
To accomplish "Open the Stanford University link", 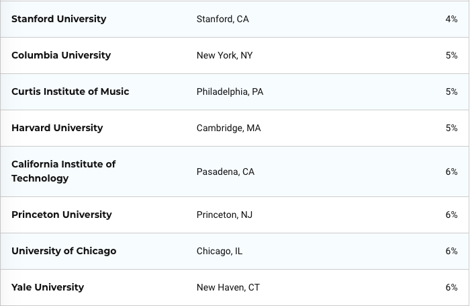I will pos(59,19).
